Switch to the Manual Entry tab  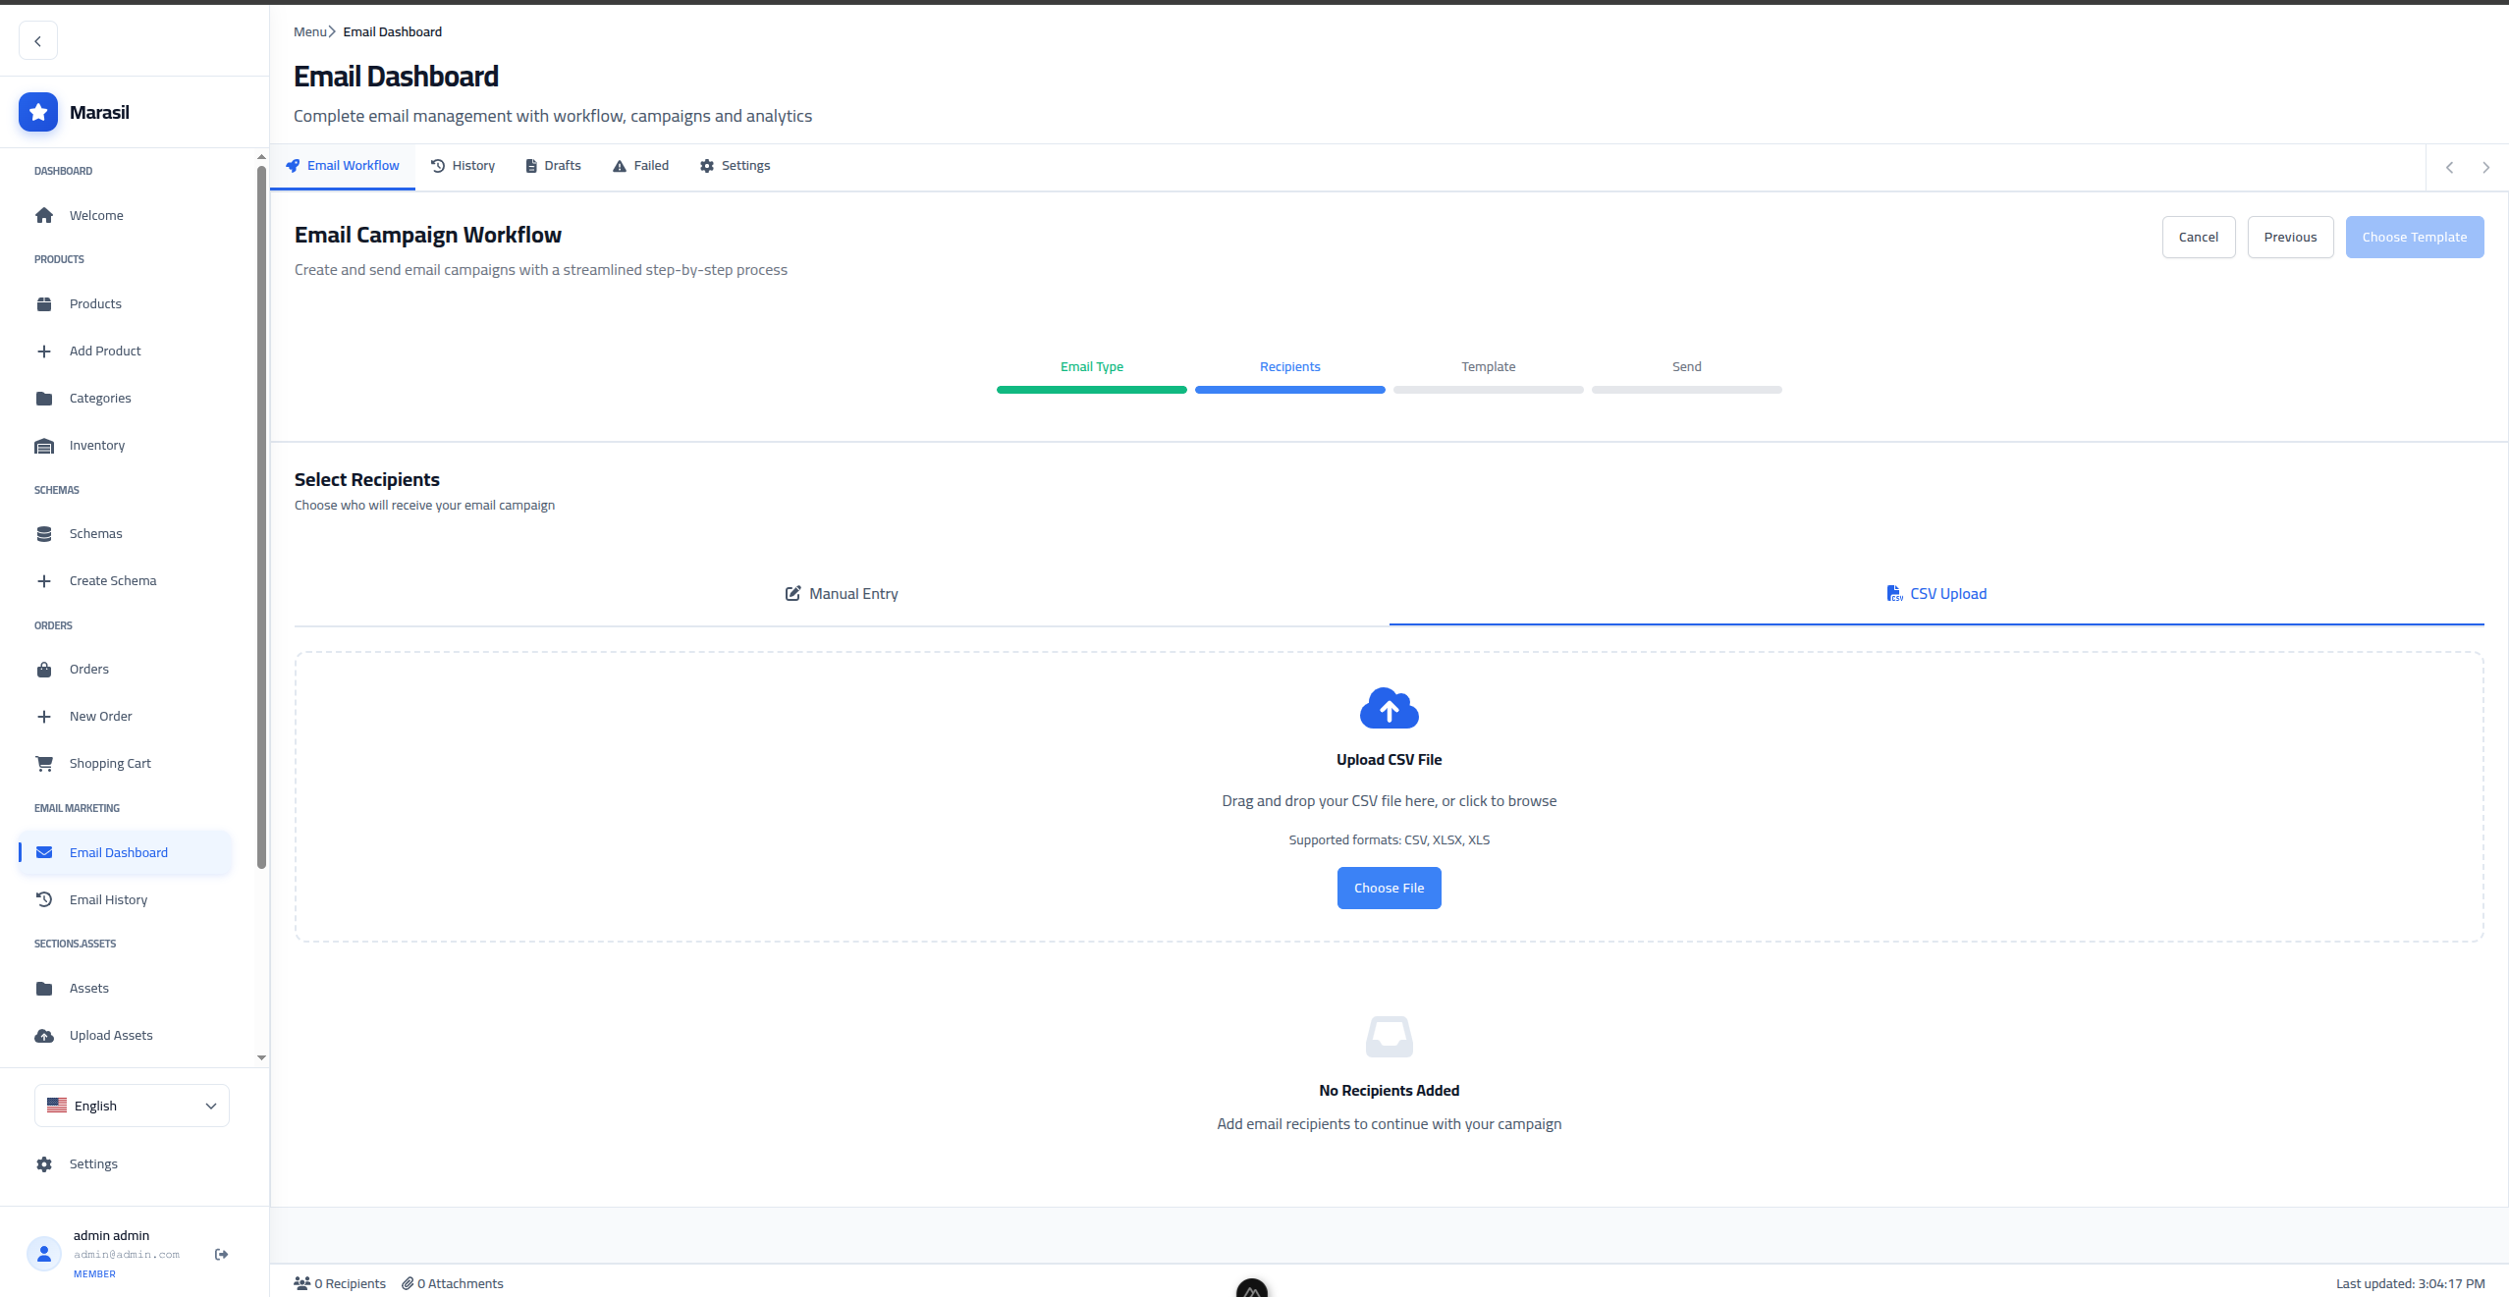pyautogui.click(x=842, y=594)
